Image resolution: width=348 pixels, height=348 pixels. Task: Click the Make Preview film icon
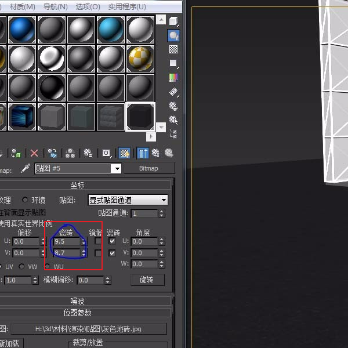point(174,92)
